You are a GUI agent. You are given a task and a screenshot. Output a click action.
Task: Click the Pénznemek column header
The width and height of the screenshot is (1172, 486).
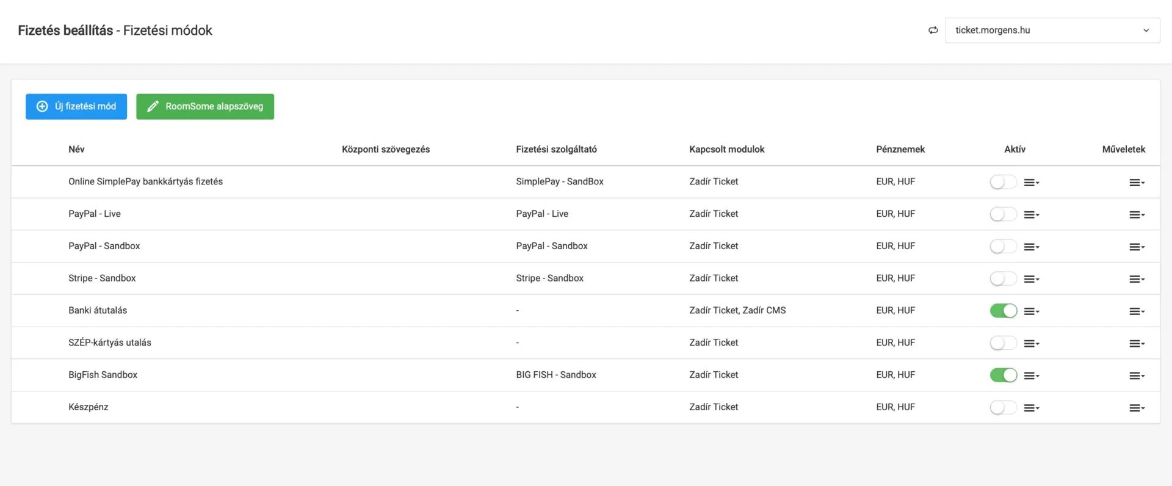point(900,150)
